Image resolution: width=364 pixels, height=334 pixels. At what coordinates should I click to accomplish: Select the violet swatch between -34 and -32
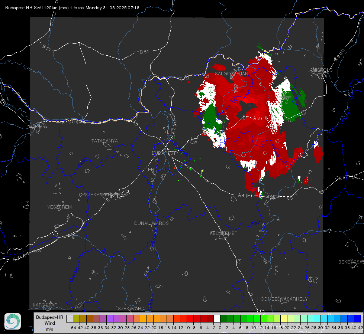110,318
